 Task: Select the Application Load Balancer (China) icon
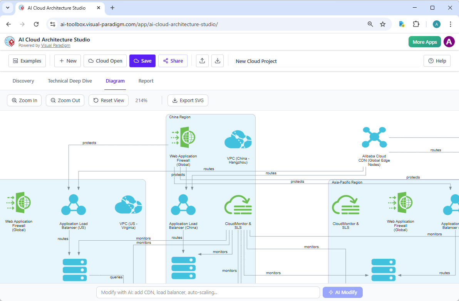coord(183,204)
